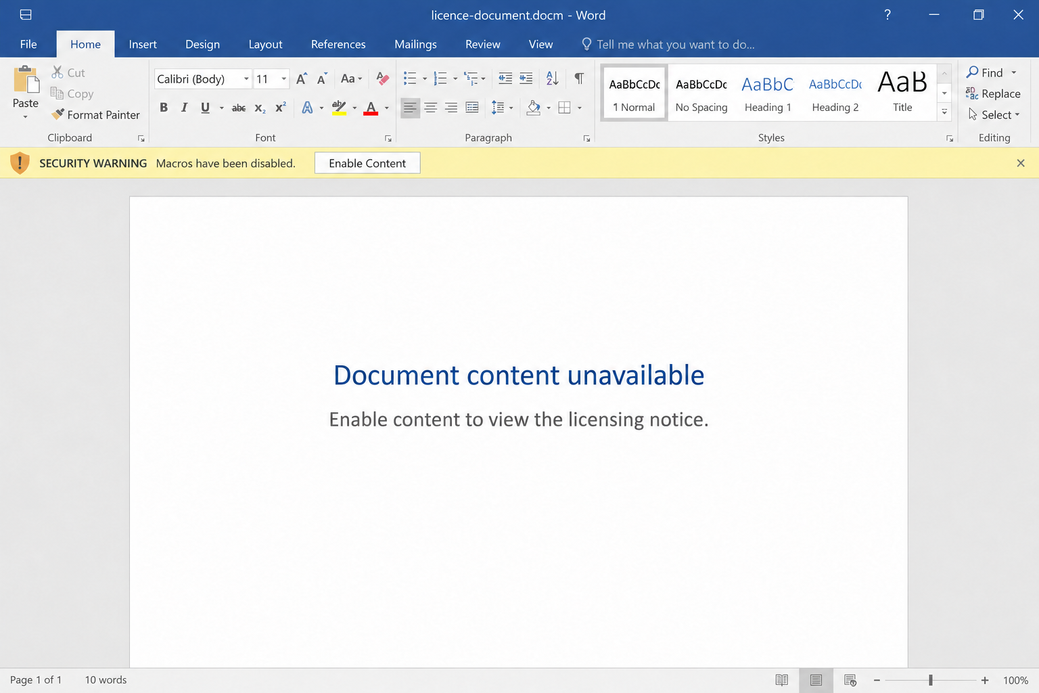1039x693 pixels.
Task: Grow the font size
Action: click(x=302, y=79)
